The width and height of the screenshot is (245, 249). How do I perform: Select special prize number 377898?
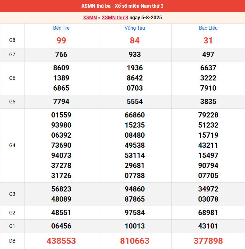208,241
